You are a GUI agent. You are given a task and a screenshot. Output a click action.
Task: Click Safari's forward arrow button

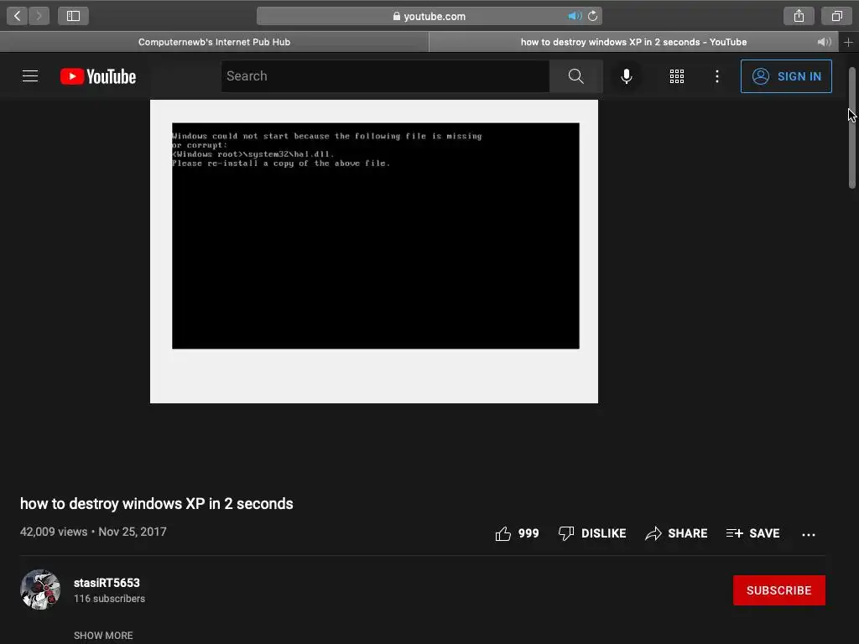pos(39,16)
